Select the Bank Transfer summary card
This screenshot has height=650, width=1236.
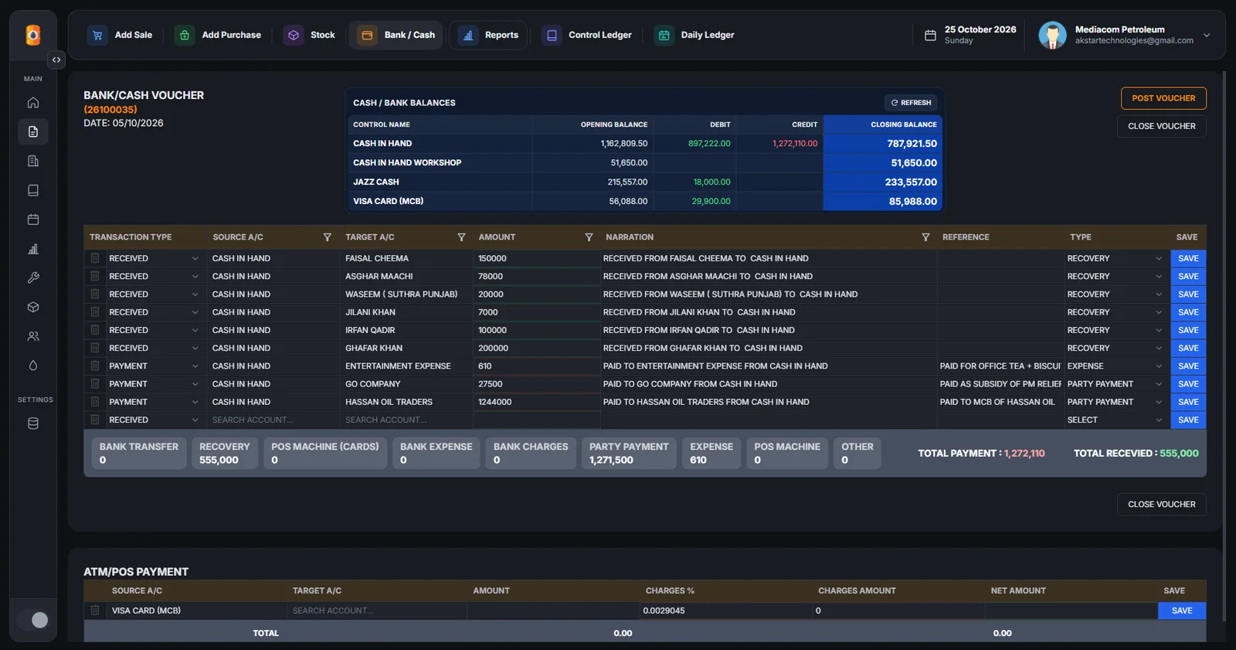[139, 453]
